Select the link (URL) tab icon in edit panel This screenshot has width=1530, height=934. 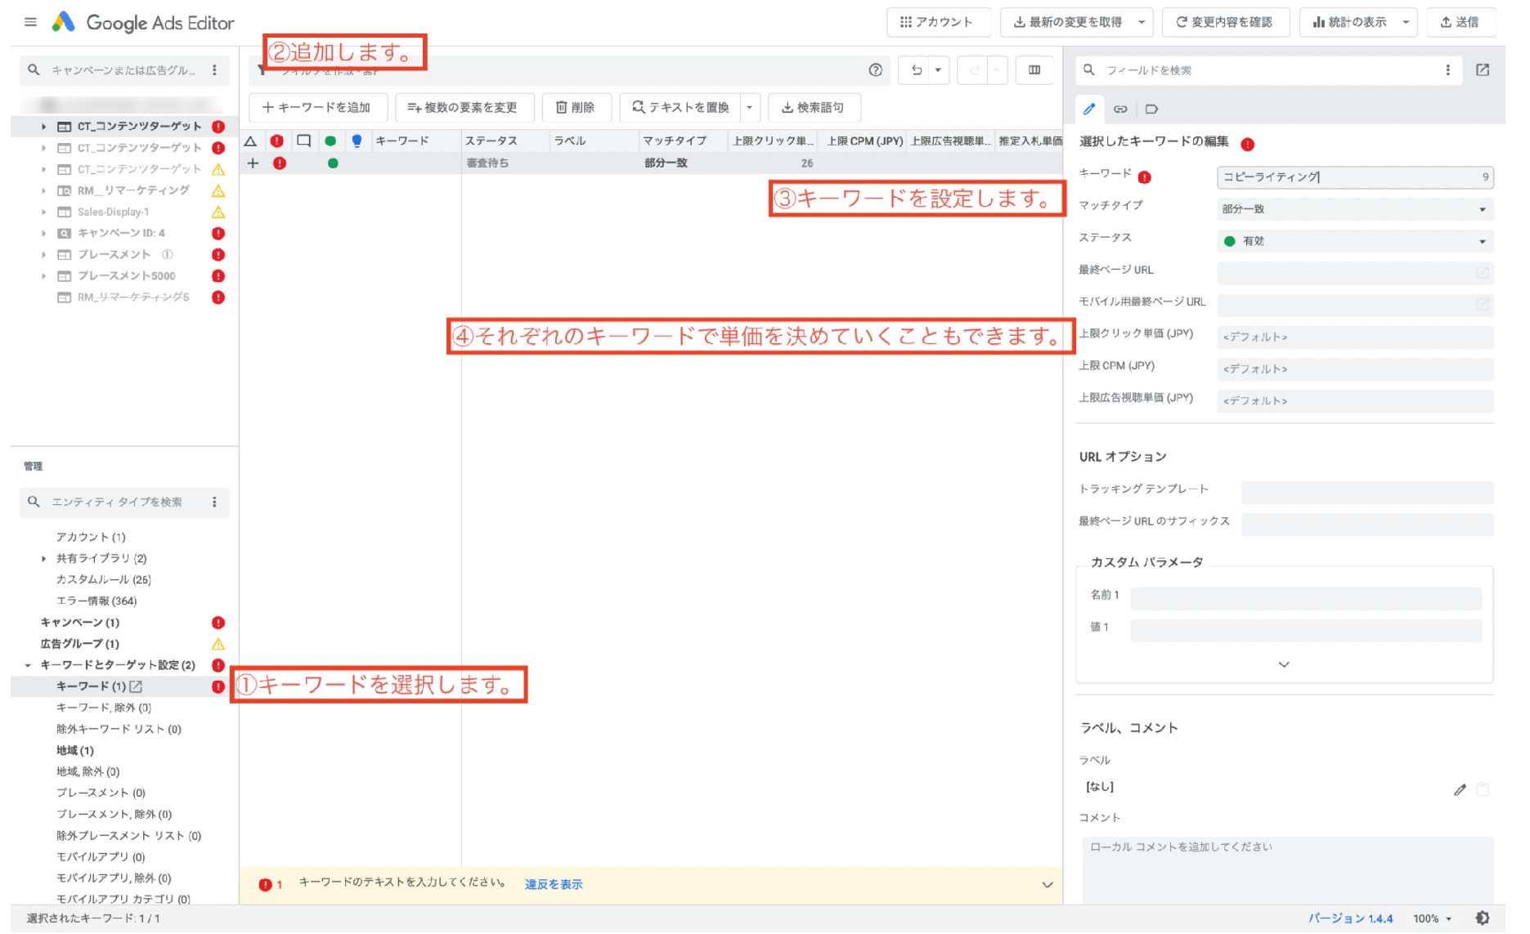(x=1120, y=108)
